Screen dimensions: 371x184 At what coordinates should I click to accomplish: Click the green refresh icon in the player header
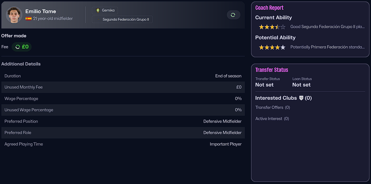233,15
